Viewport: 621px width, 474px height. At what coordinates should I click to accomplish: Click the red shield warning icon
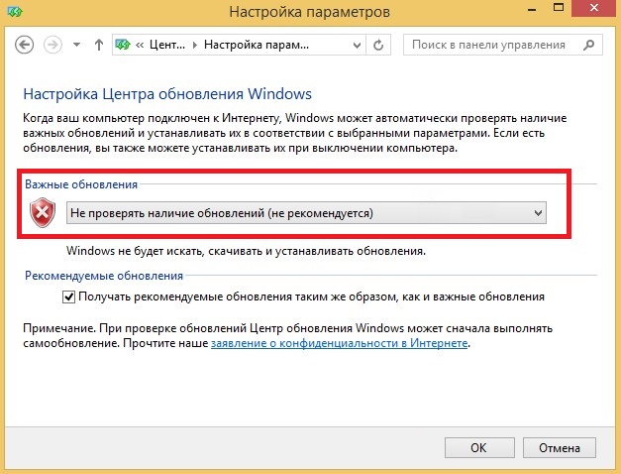pos(43,212)
